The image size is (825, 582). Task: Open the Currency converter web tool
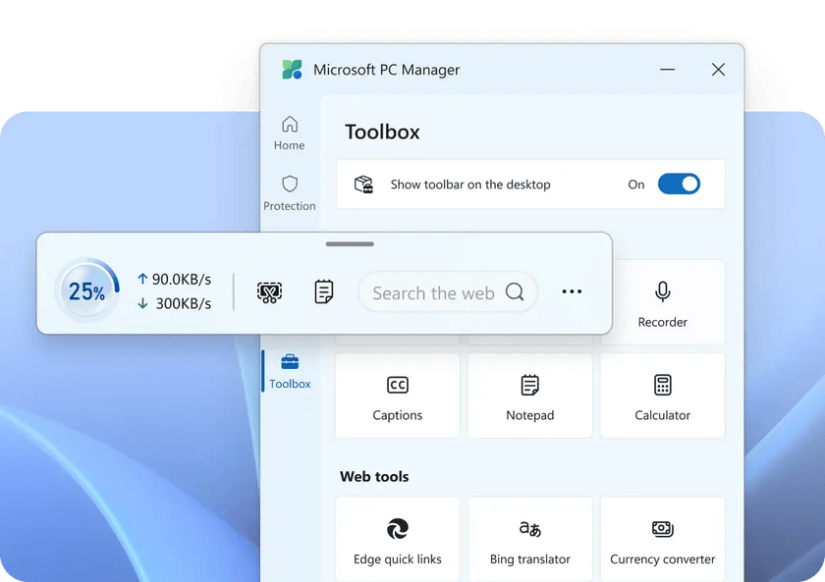click(x=662, y=539)
